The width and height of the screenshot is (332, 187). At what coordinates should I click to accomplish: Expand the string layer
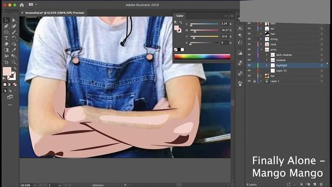coord(261,39)
